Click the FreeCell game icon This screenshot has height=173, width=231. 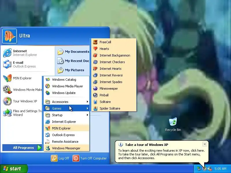tap(95, 42)
